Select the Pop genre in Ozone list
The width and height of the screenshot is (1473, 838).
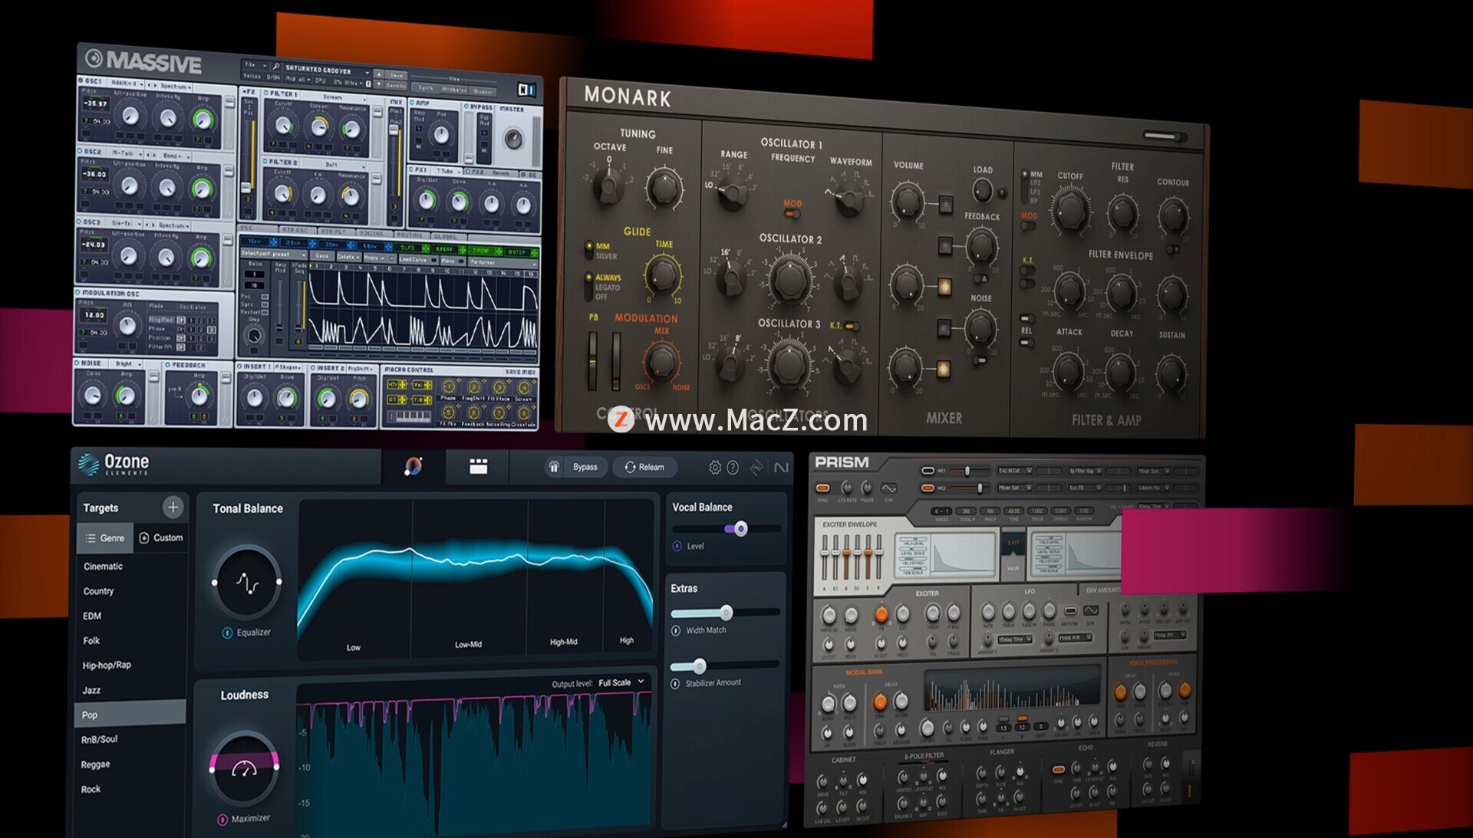pyautogui.click(x=130, y=715)
